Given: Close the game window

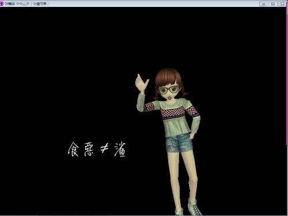Looking at the screenshot, I should 282,3.
